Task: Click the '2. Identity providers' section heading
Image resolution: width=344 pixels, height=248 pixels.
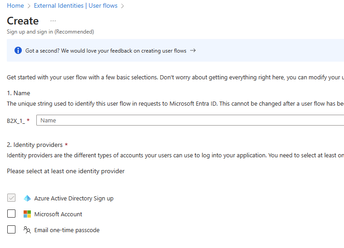Action: pyautogui.click(x=34, y=145)
